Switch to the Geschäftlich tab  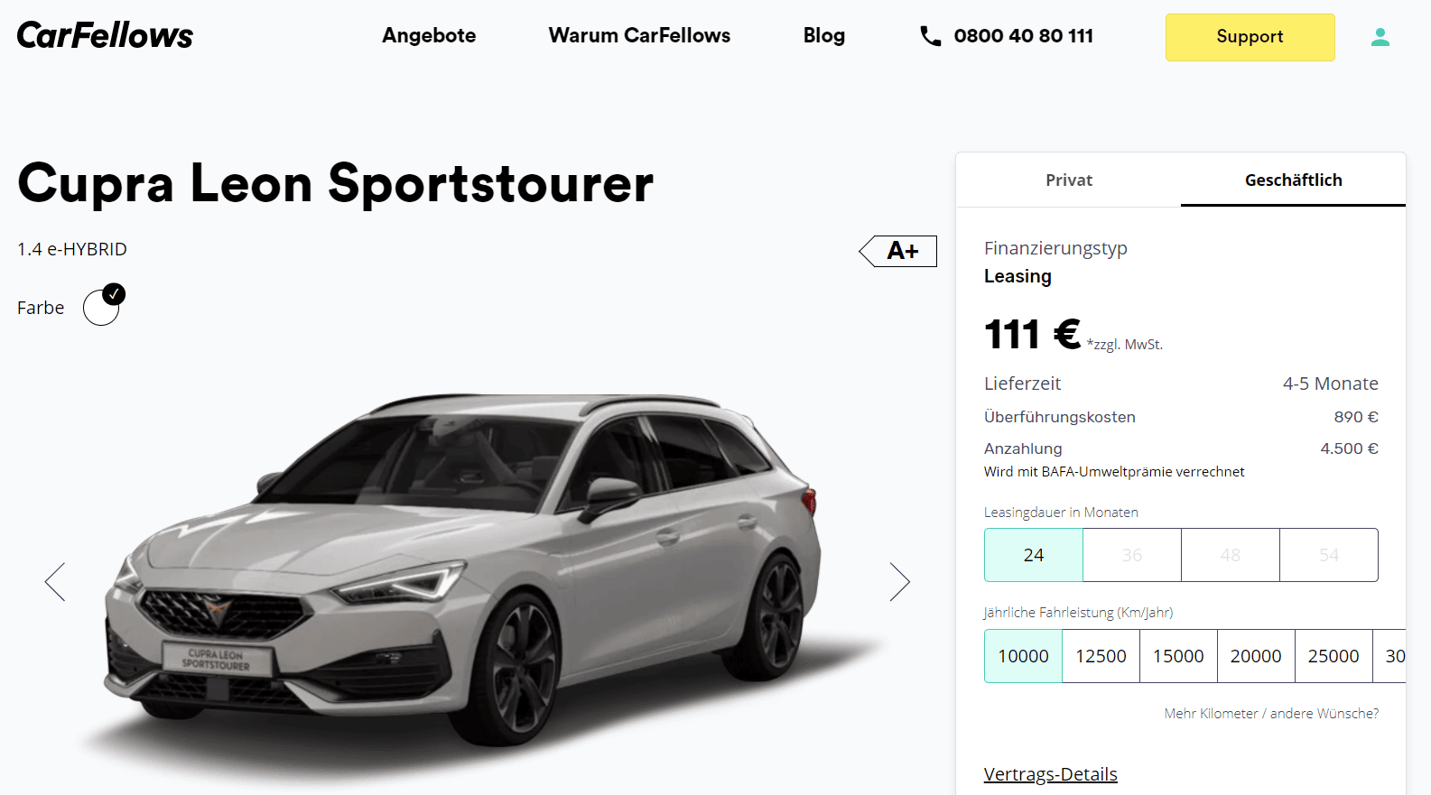point(1293,180)
